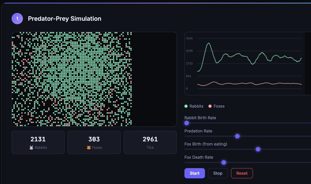The height and width of the screenshot is (184, 311).
Task: Click the 1733 axis label
Action: 189,63
